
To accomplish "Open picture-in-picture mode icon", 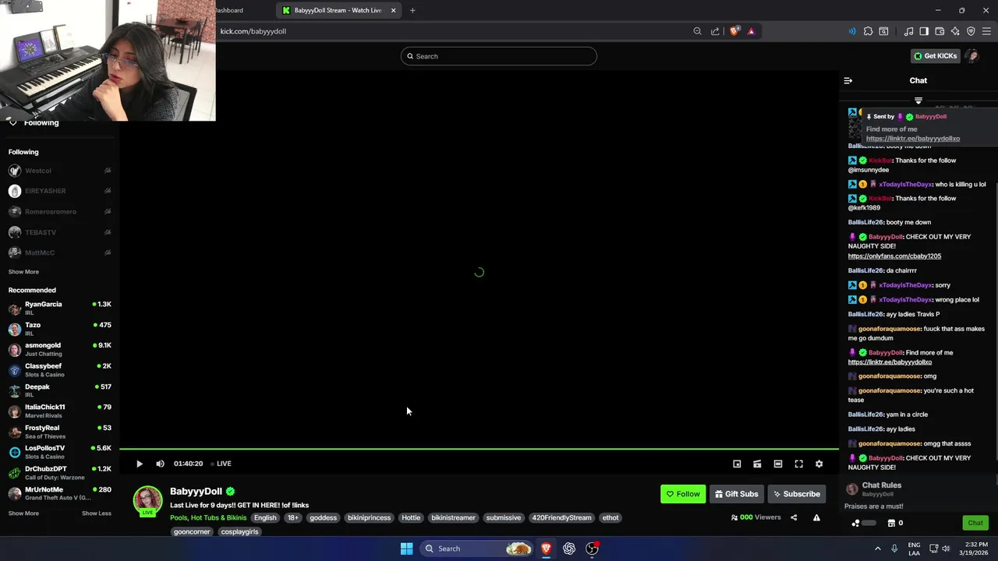I will pos(737,464).
